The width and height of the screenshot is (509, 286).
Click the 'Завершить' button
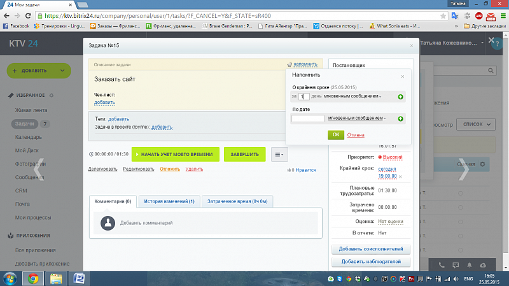coord(245,154)
